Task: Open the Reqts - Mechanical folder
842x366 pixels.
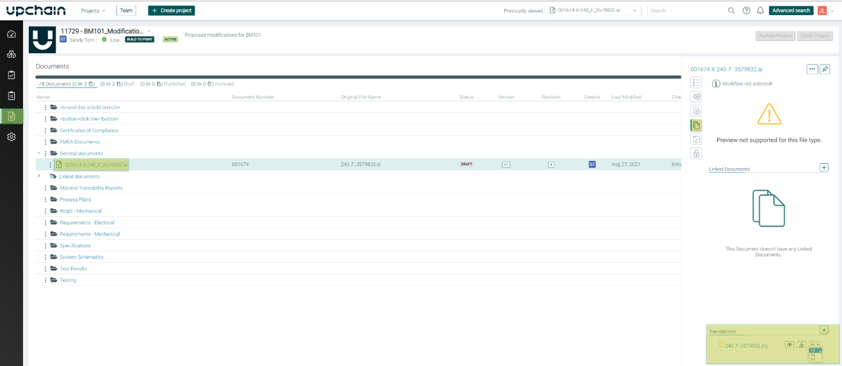Action: [81, 211]
